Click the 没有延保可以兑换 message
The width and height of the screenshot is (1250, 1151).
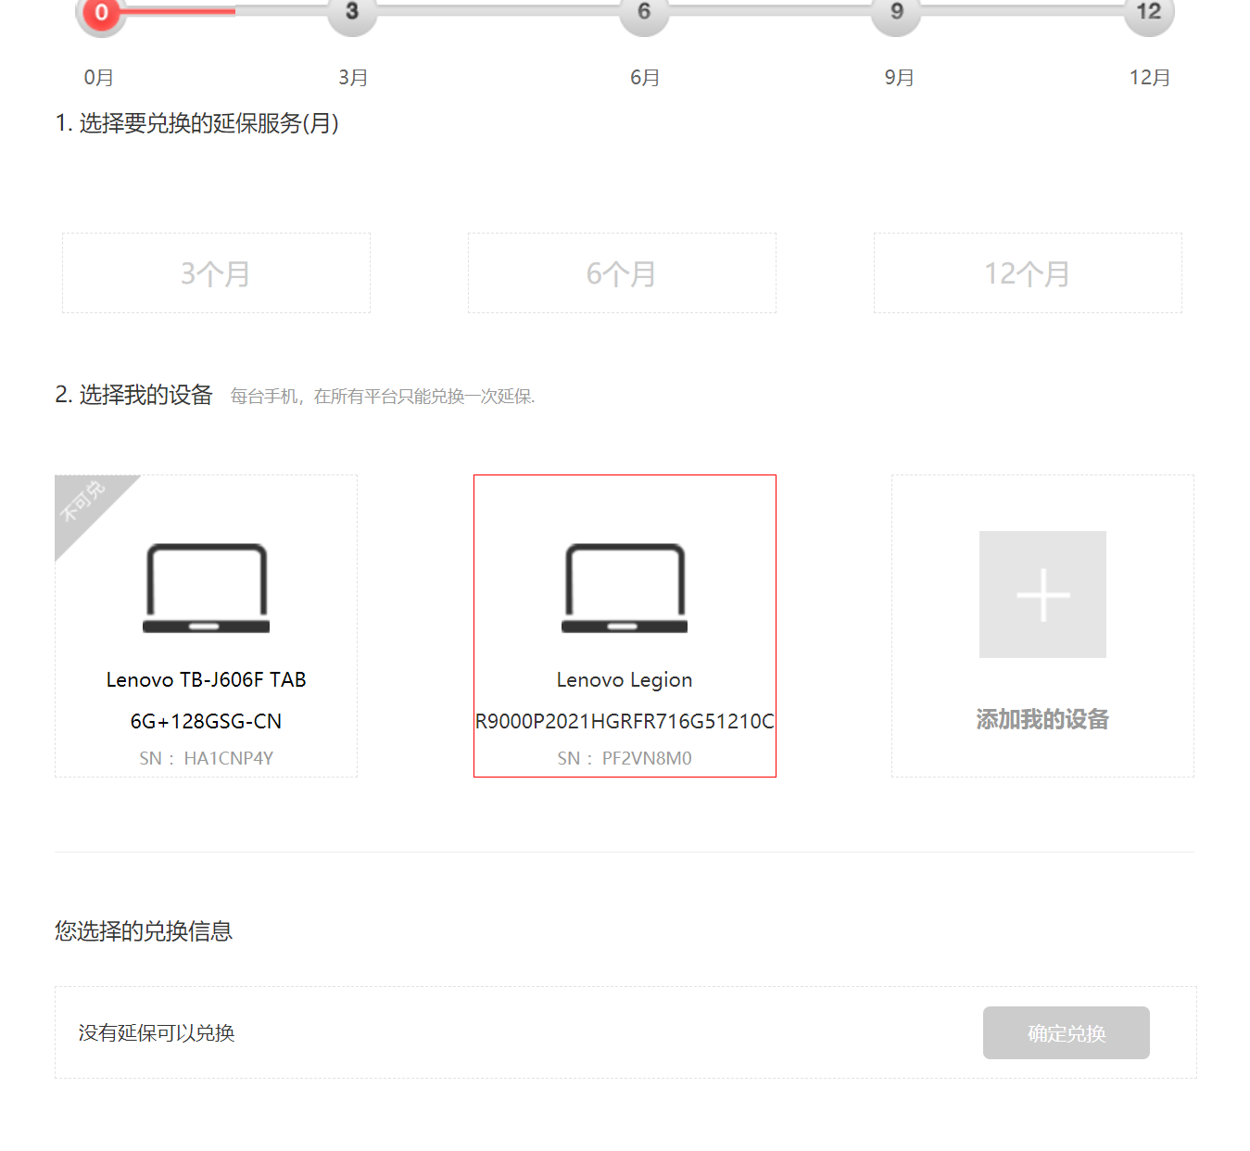point(157,1032)
